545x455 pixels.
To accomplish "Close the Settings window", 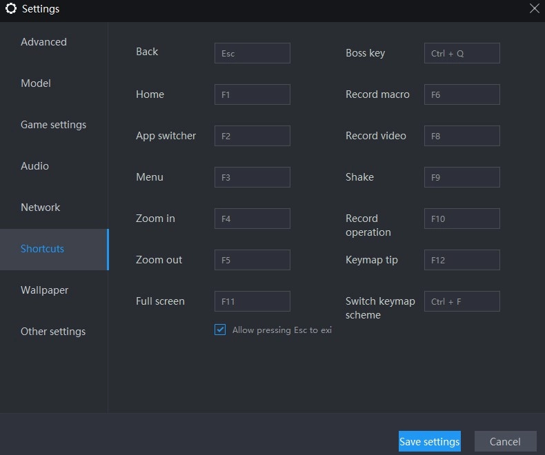I will coord(534,8).
